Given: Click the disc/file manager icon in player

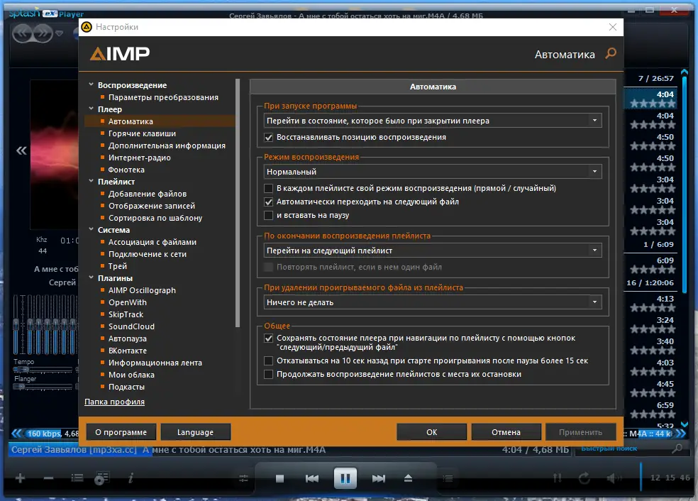Looking at the screenshot, I should coord(102,478).
